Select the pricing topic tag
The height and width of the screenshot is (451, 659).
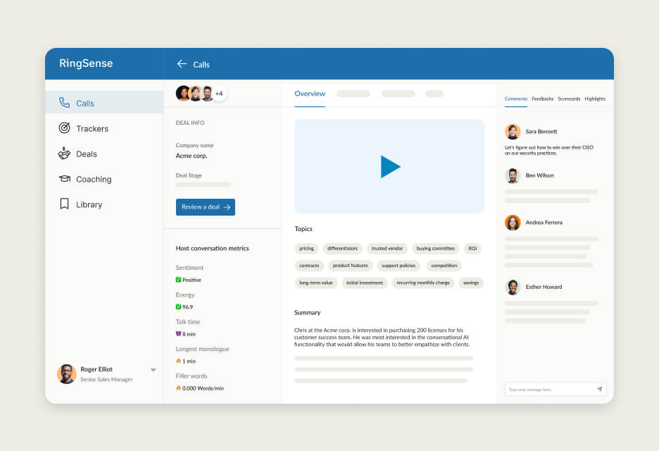[x=306, y=249]
